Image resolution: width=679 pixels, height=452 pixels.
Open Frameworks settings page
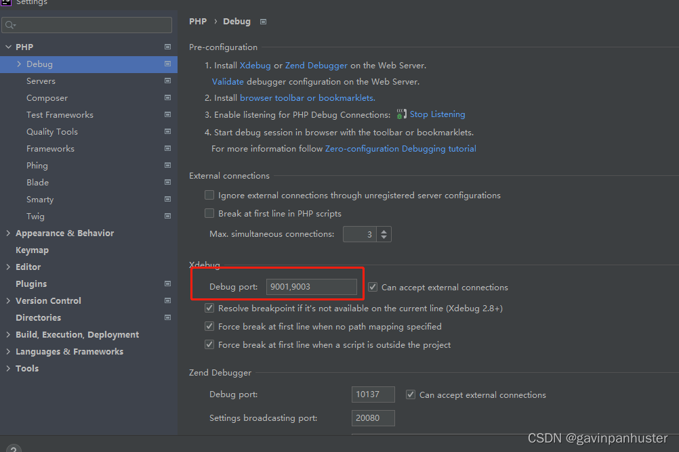[x=50, y=148]
